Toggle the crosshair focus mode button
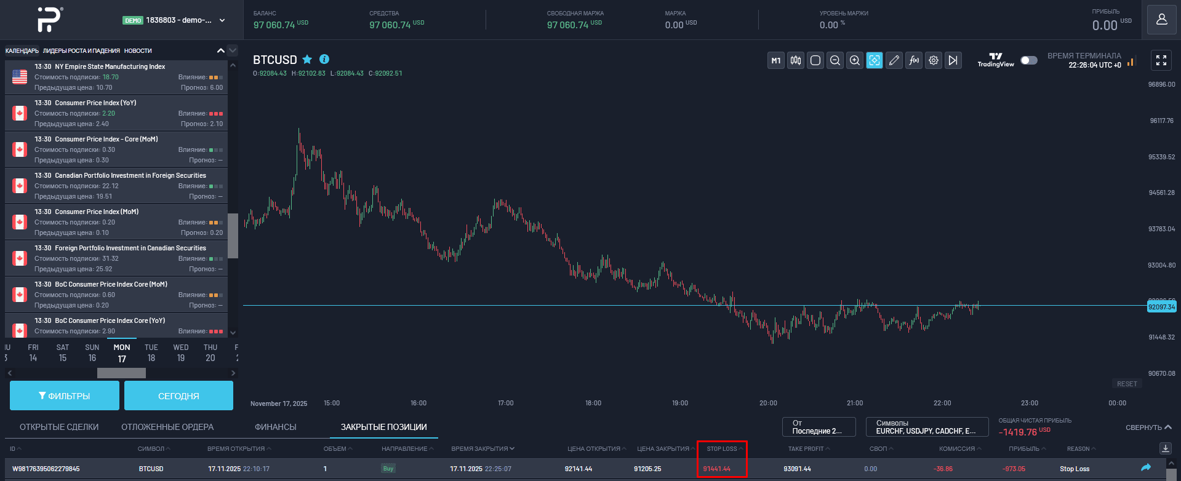The height and width of the screenshot is (481, 1181). click(875, 60)
